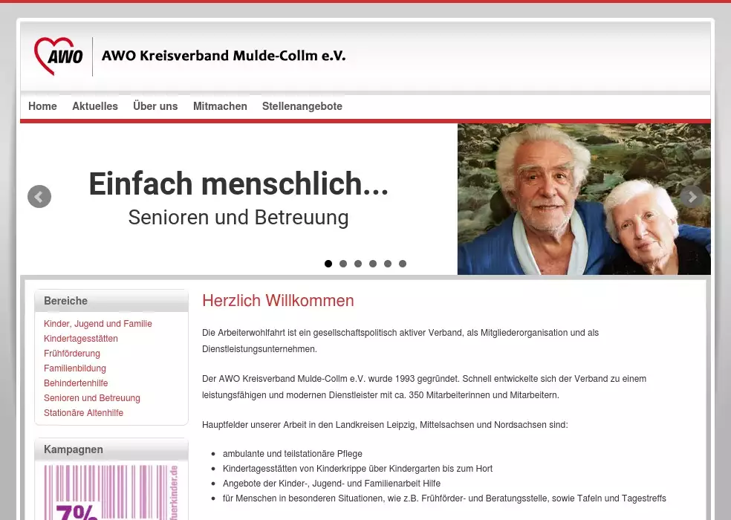Viewport: 731px width, 520px height.
Task: Expand the Mitmachen menu
Action: (220, 106)
